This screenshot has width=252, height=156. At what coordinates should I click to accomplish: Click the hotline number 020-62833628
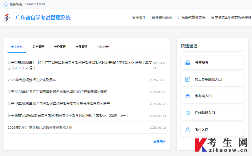pyautogui.click(x=35, y=4)
